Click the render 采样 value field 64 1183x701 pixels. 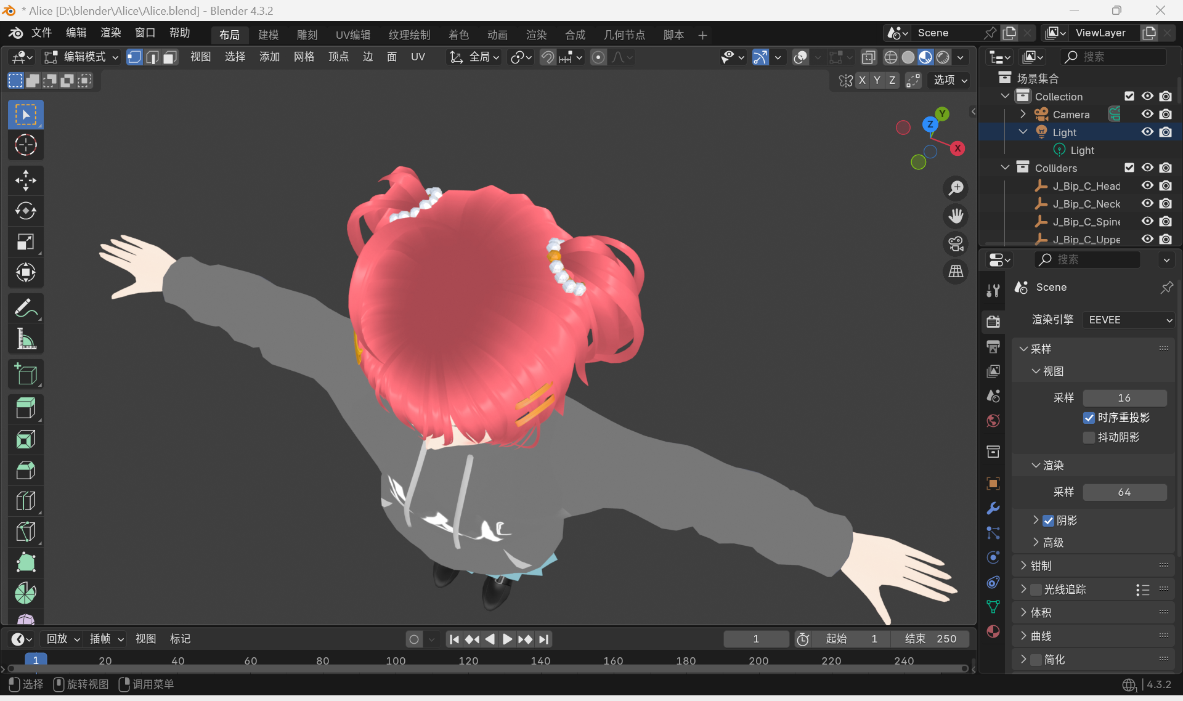click(x=1124, y=492)
